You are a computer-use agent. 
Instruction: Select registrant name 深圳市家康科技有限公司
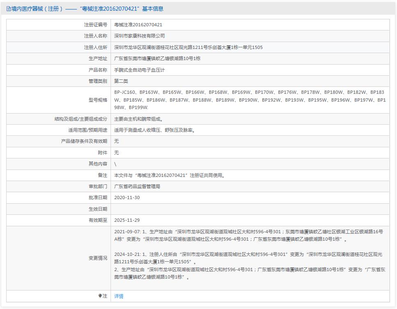pyautogui.click(x=139, y=36)
